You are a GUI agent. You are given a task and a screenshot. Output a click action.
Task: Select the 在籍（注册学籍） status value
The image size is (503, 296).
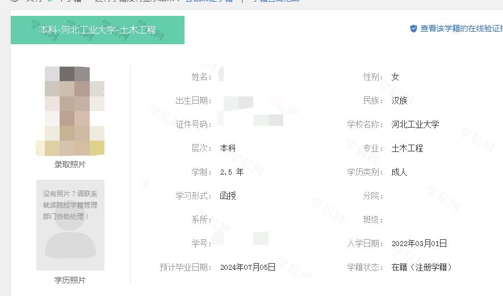(x=421, y=267)
